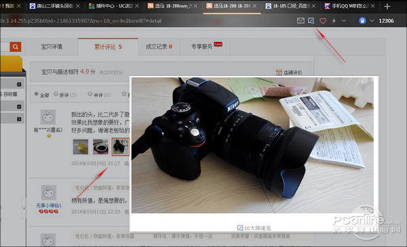Open the 宝贝详情 page tab

pos(52,47)
